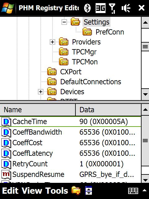149x199 pixels.
Task: Expand the Providers key
Action: [x=52, y=42]
